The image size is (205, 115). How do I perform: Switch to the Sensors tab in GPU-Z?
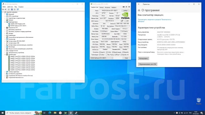pyautogui.click(x=102, y=7)
